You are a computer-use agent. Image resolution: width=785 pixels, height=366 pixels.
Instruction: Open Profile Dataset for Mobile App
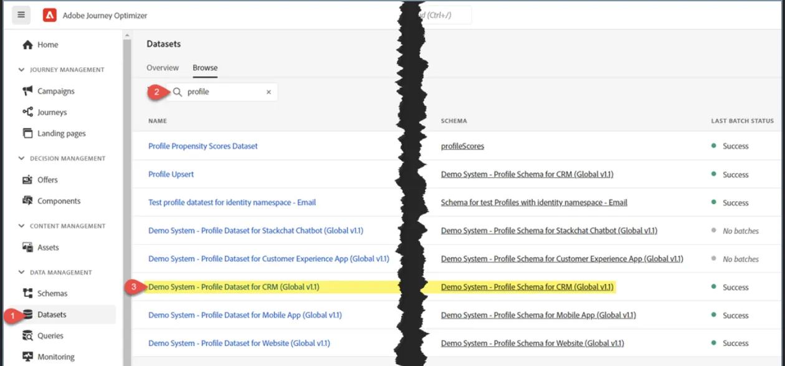[245, 315]
